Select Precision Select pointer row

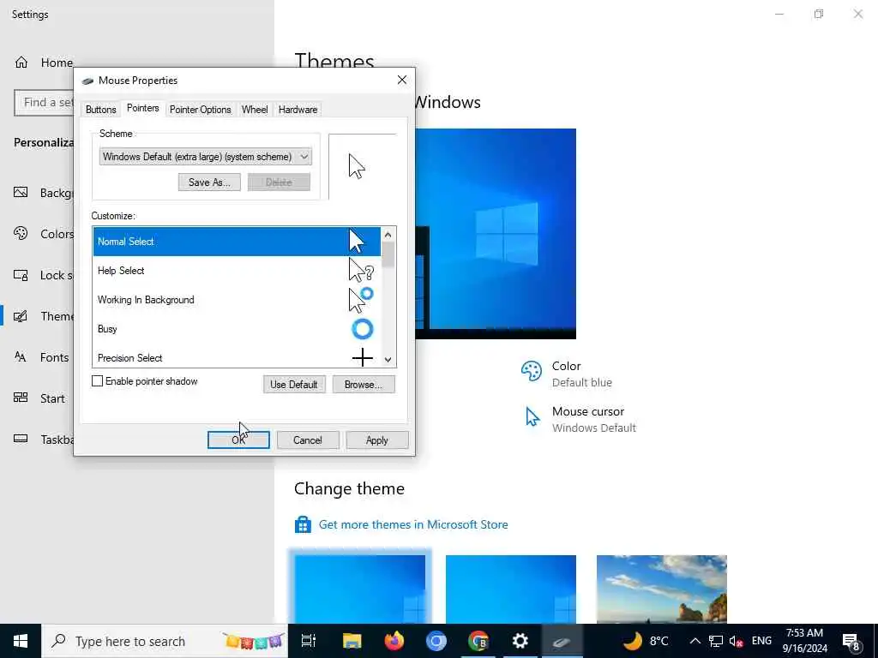[x=237, y=357]
